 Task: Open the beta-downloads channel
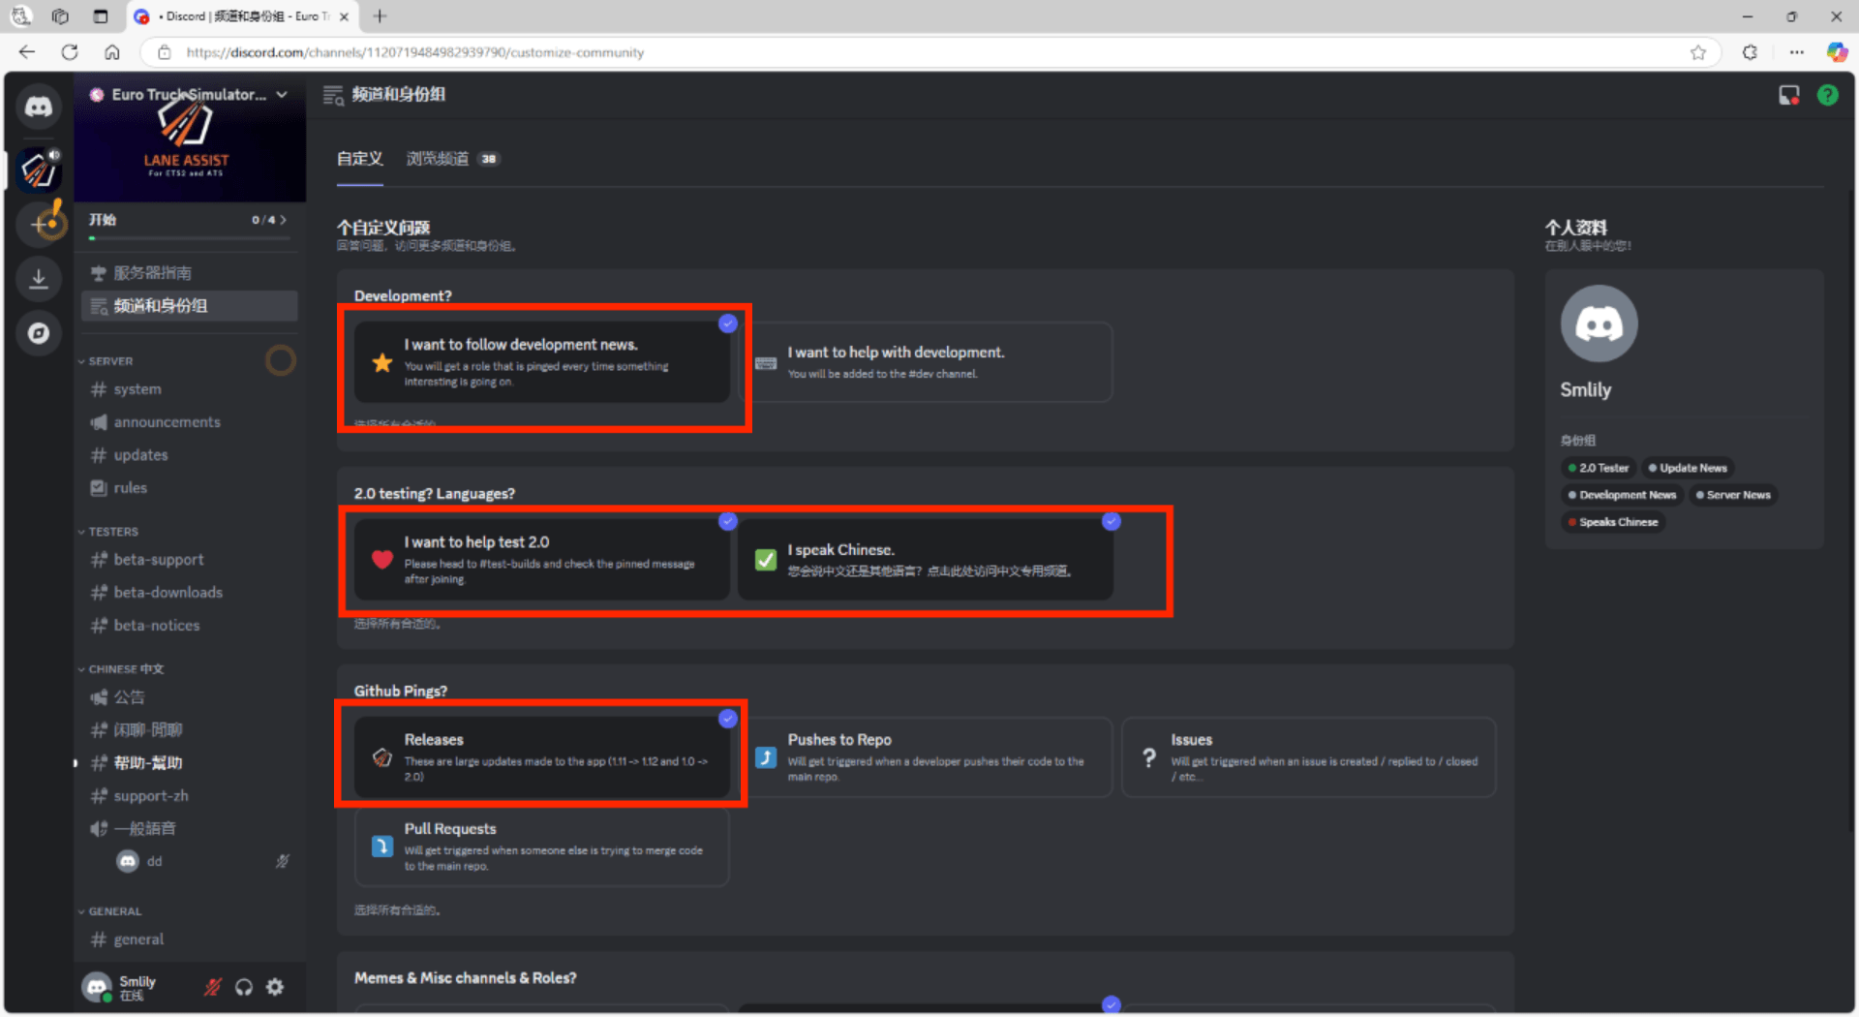pyautogui.click(x=190, y=593)
